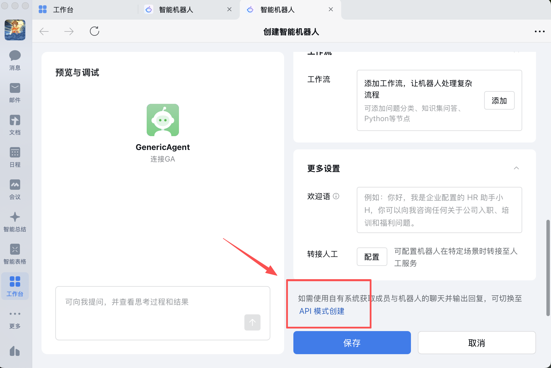Viewport: 551px width, 368px height.
Task: Collapse the 更多设置 section chevron
Action: 516,168
